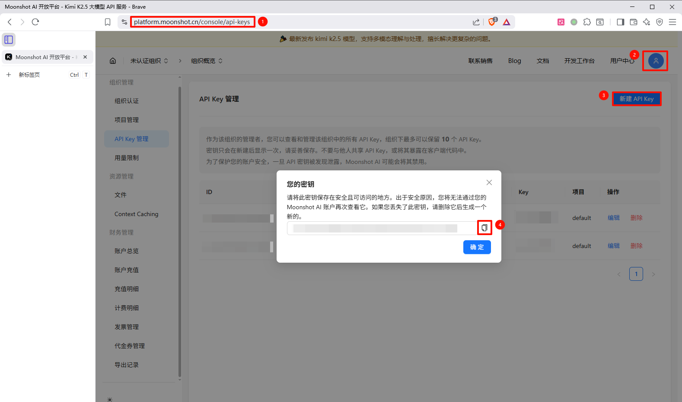This screenshot has width=682, height=402.
Task: Expand the 未认证组织 organization dropdown
Action: pyautogui.click(x=149, y=61)
